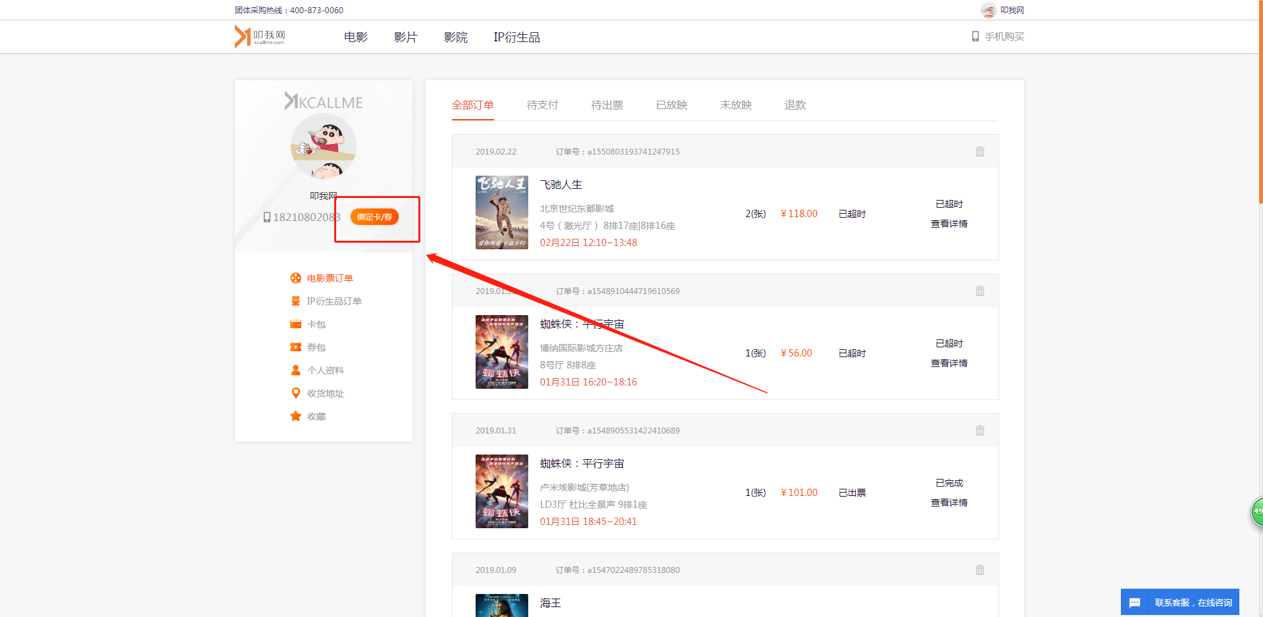
Task: Click showtime 01月31日 18:45~20:41
Action: (589, 522)
